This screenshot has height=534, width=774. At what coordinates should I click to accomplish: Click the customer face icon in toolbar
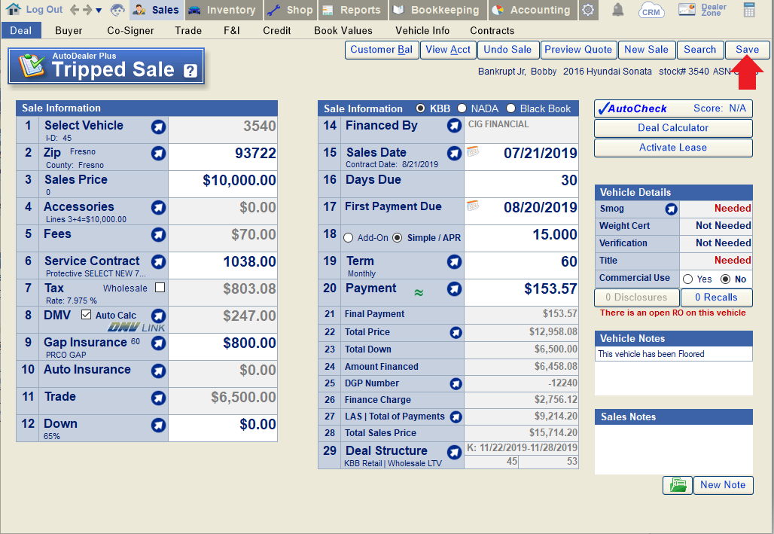(x=117, y=10)
